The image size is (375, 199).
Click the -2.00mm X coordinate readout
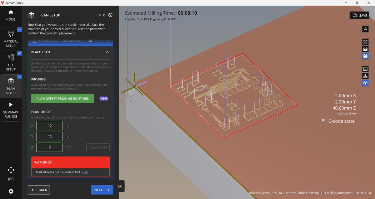[345, 96]
